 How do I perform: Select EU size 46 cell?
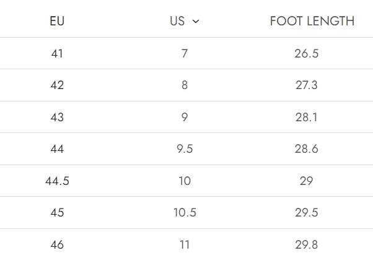click(57, 245)
